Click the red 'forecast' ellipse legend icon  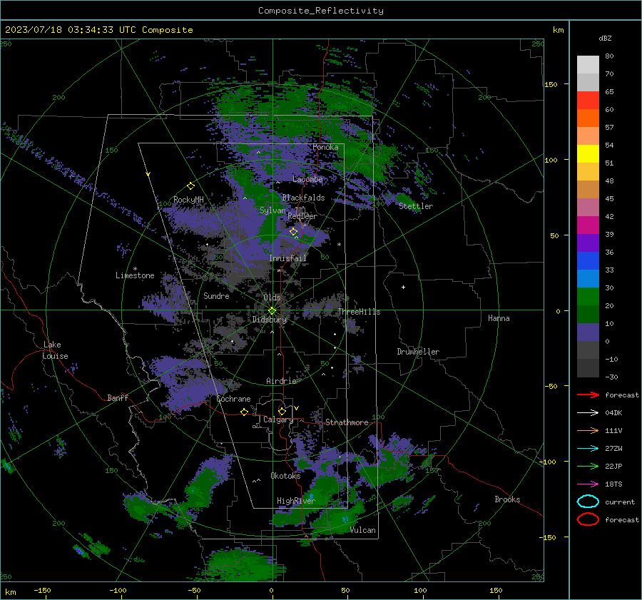[588, 519]
